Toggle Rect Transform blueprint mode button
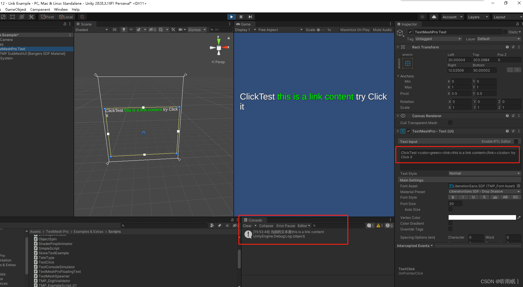The image size is (523, 287). click(510, 70)
